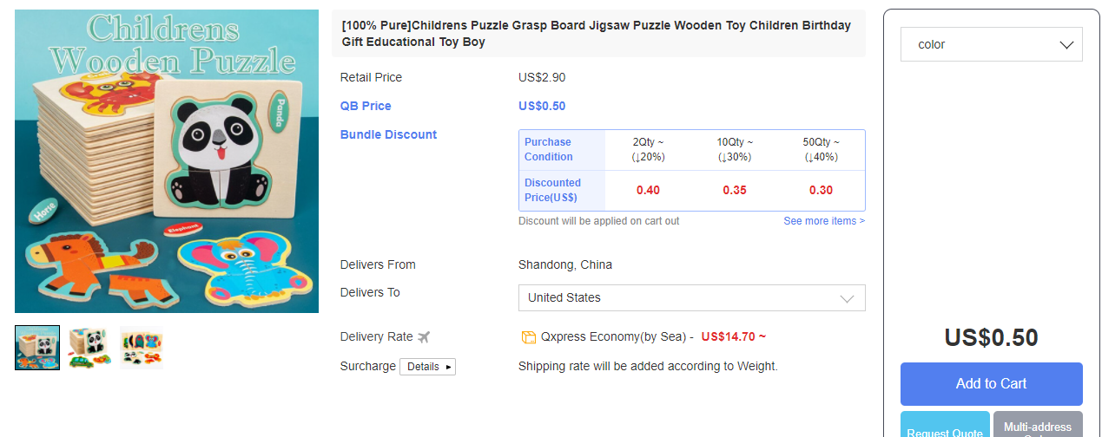1102x437 pixels.
Task: Click the Add to Cart button
Action: 991,383
